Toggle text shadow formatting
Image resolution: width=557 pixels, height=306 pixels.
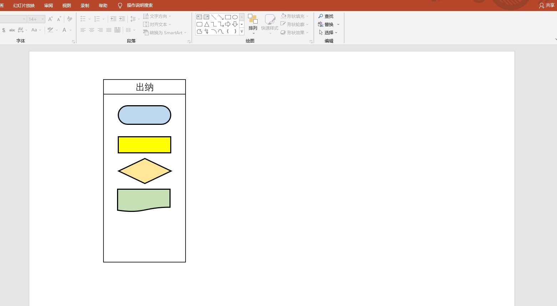4,30
